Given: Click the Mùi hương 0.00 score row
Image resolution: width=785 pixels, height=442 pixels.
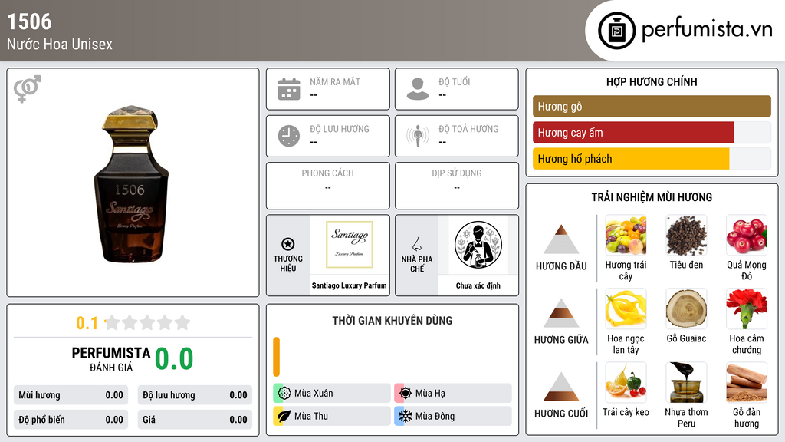Looking at the screenshot, I should 71,395.
